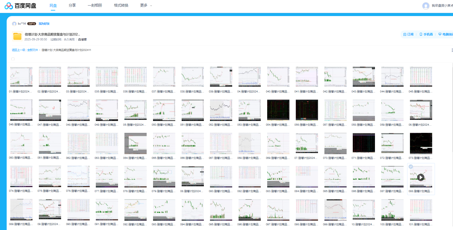Select the 一刻相册 menu item
Image resolution: width=453 pixels, height=230 pixels.
[95, 6]
